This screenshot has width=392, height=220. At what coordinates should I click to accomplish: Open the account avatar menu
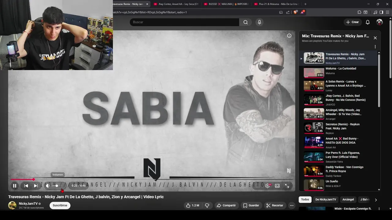pyautogui.click(x=379, y=22)
